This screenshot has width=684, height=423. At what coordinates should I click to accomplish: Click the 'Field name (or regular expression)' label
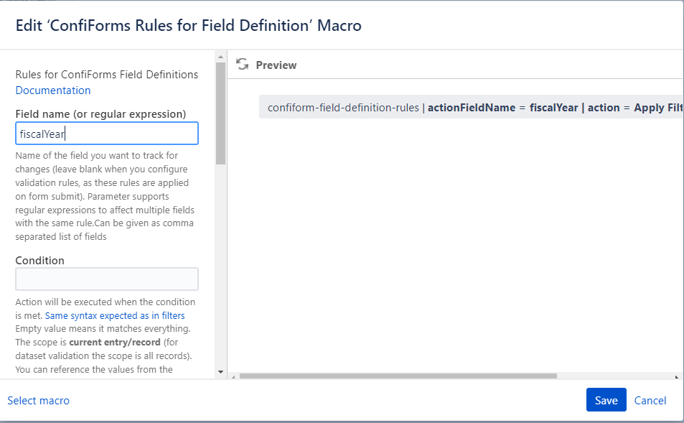[x=100, y=114]
